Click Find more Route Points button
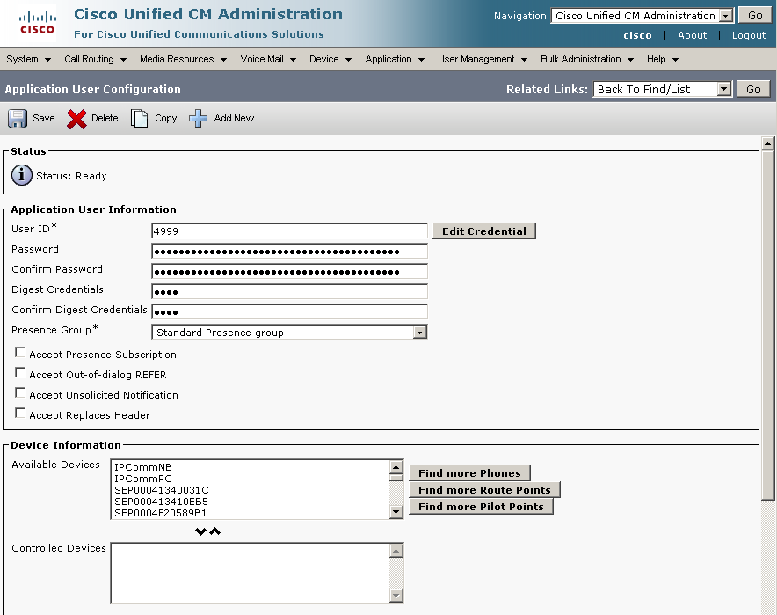The image size is (777, 615). click(484, 490)
